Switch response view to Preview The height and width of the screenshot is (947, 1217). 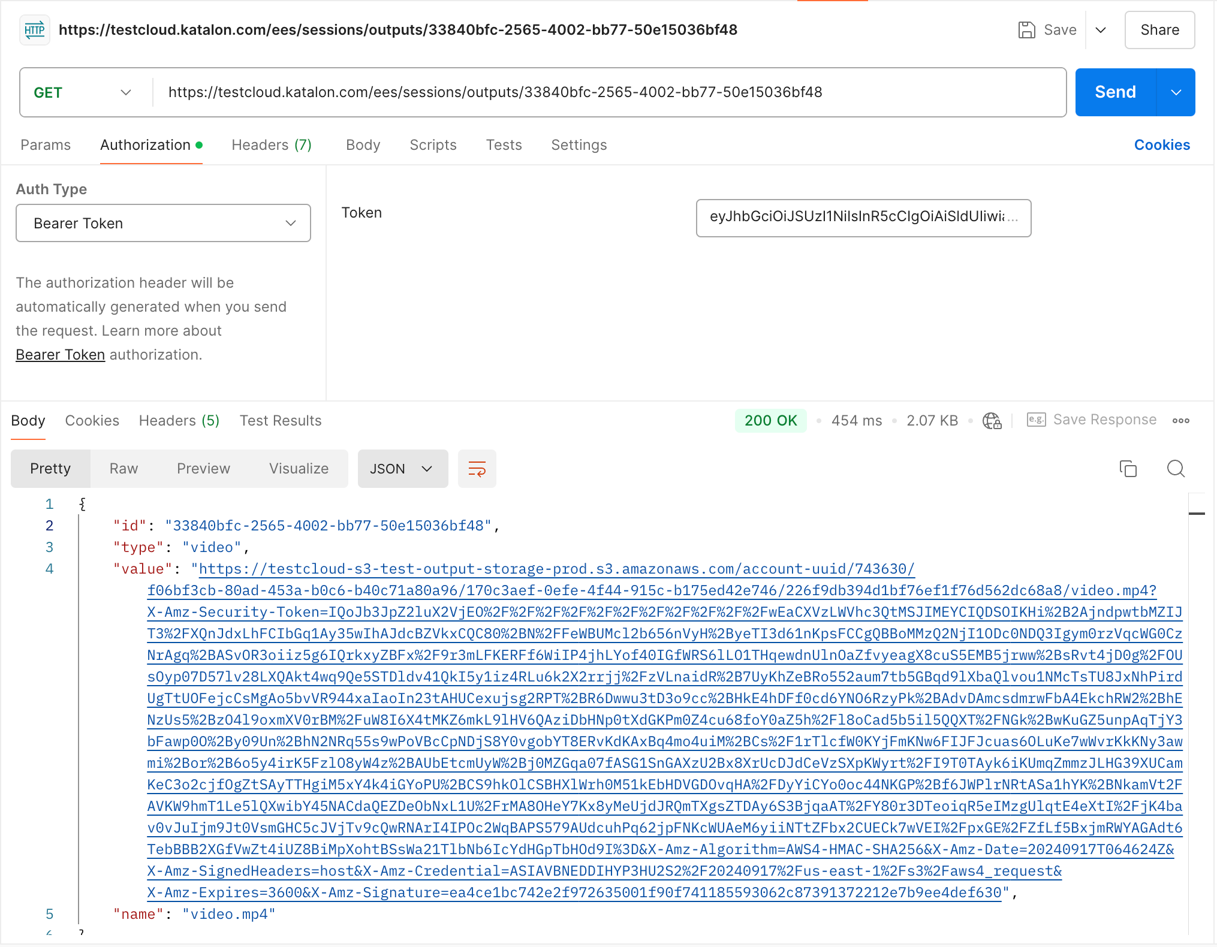[203, 469]
